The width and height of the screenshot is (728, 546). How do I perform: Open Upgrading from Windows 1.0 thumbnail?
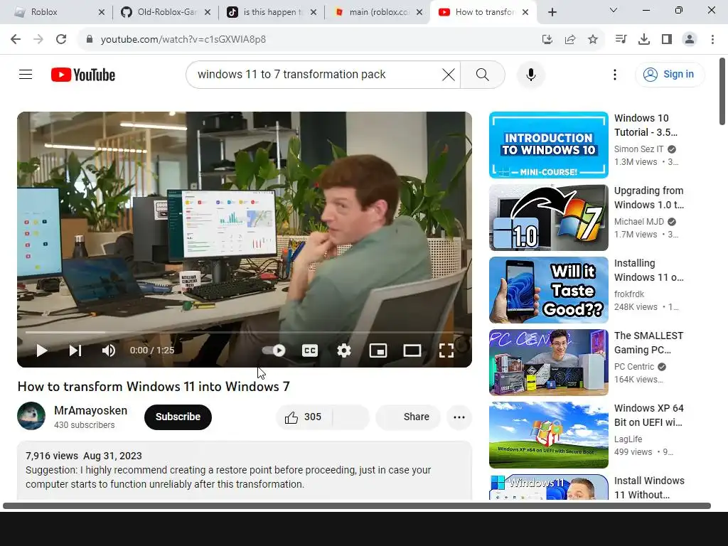click(548, 218)
